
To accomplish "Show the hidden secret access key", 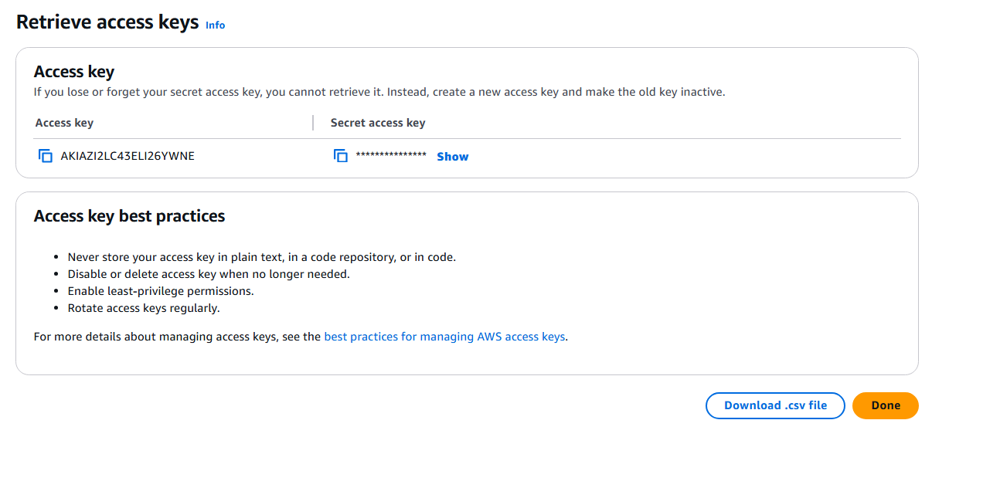I will pos(452,157).
